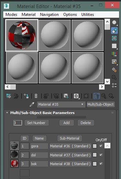The image size is (121, 179).
Task: Click the Delete button
Action: 86,123
